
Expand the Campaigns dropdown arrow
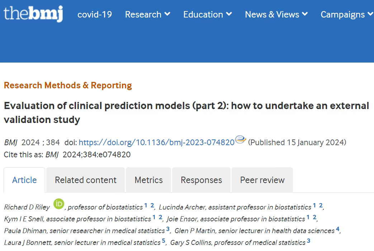click(x=370, y=14)
